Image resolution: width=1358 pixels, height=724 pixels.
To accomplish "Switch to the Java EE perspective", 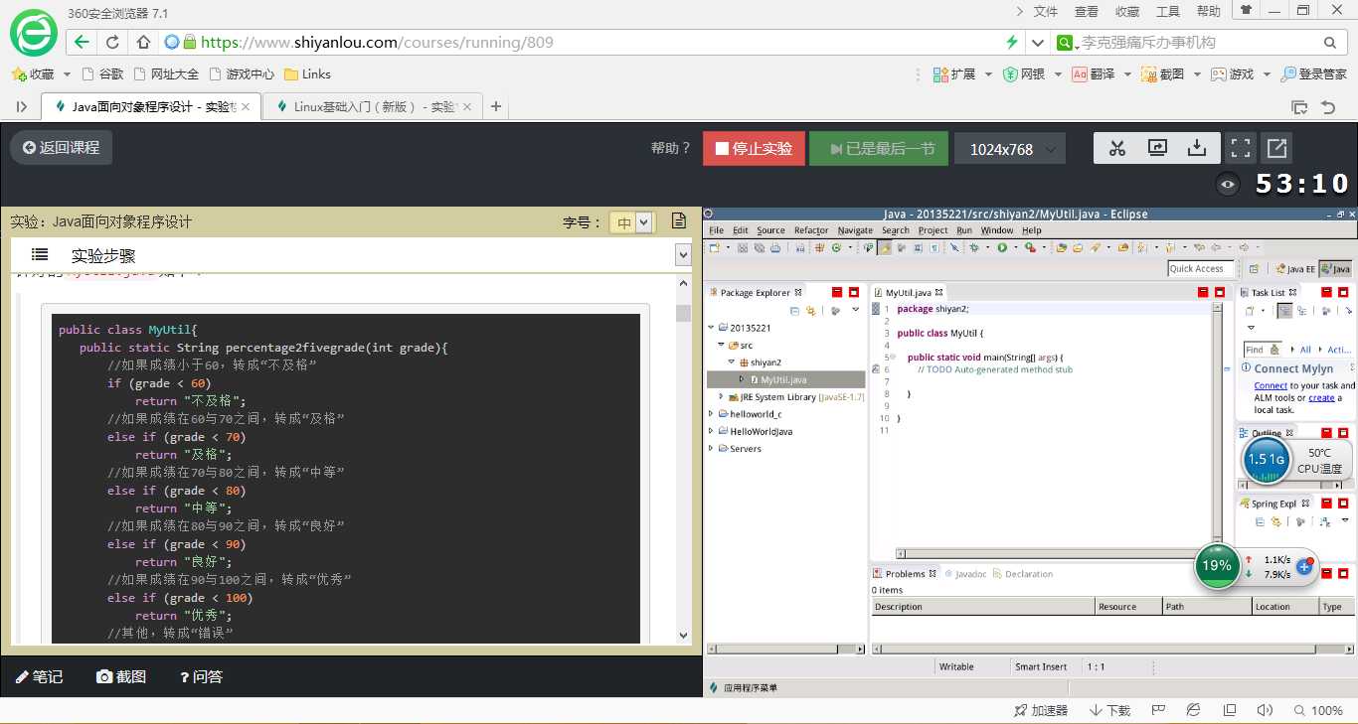I will [1295, 269].
